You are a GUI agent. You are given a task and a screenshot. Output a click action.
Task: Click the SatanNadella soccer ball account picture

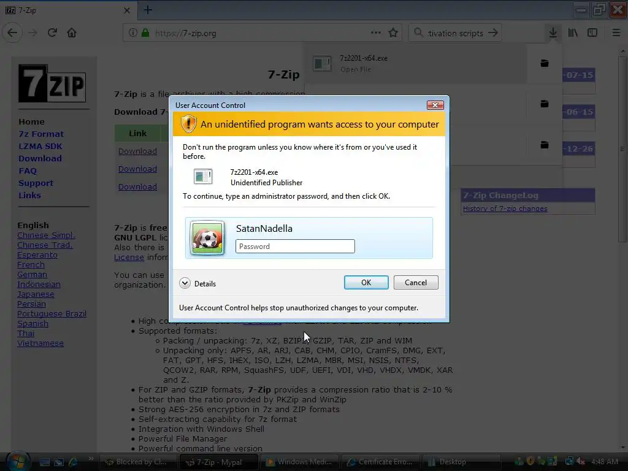[207, 238]
